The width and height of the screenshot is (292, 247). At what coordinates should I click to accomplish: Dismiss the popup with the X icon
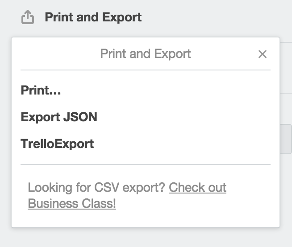click(263, 54)
